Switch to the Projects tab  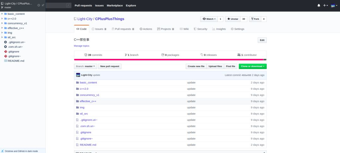(166, 29)
